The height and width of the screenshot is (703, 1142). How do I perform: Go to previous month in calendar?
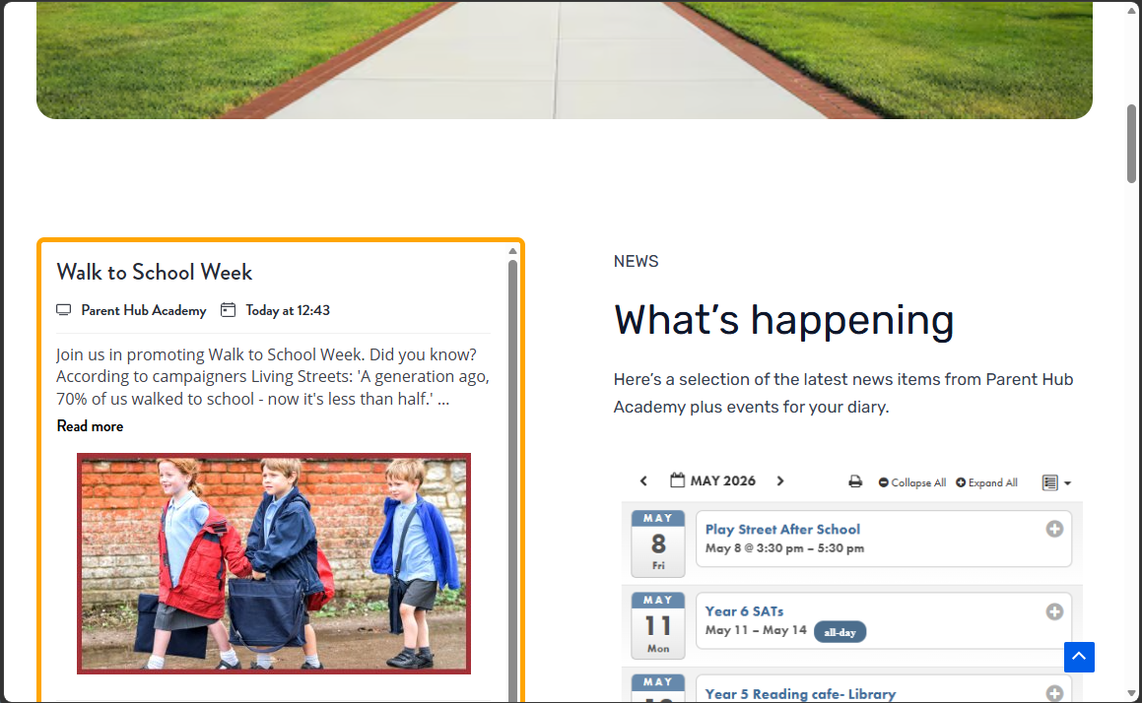click(x=643, y=481)
